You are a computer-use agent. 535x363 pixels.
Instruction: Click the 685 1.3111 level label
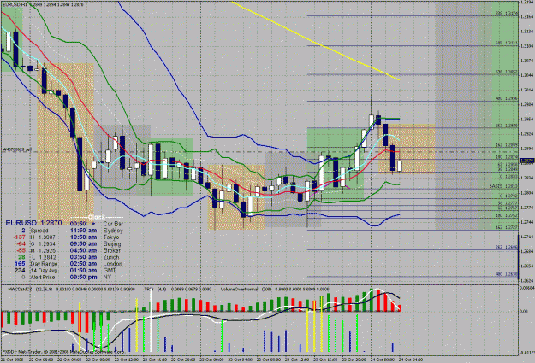tap(507, 44)
